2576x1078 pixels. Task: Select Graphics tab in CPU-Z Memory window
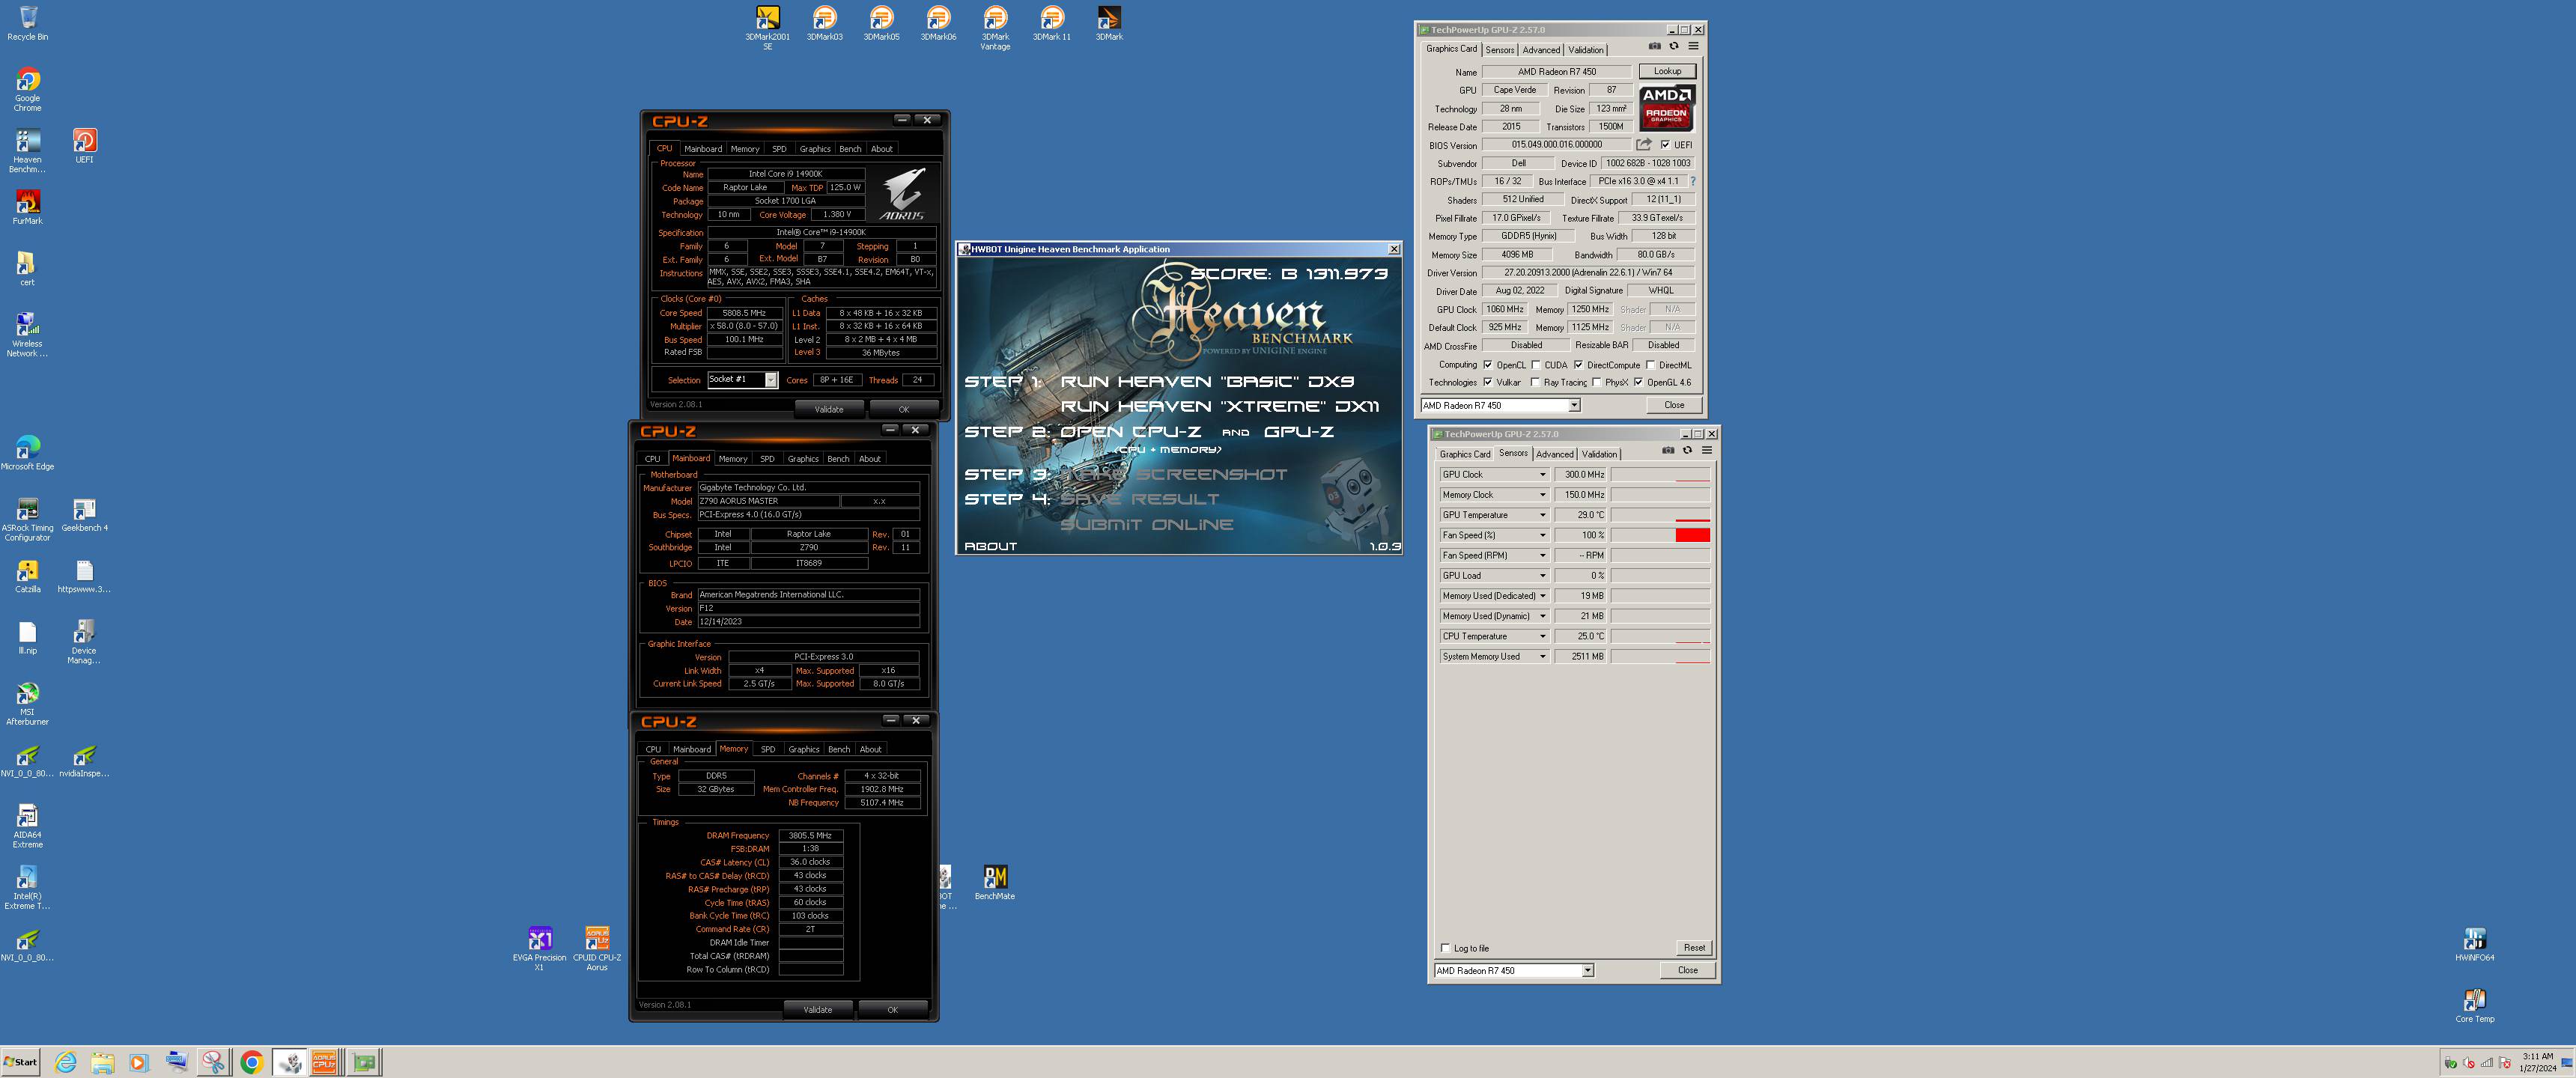[803, 749]
